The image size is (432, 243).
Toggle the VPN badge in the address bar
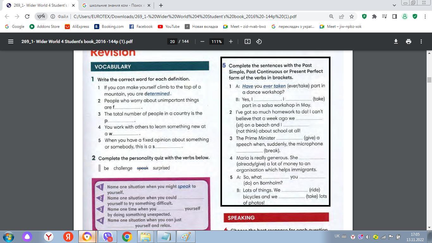click(x=41, y=16)
